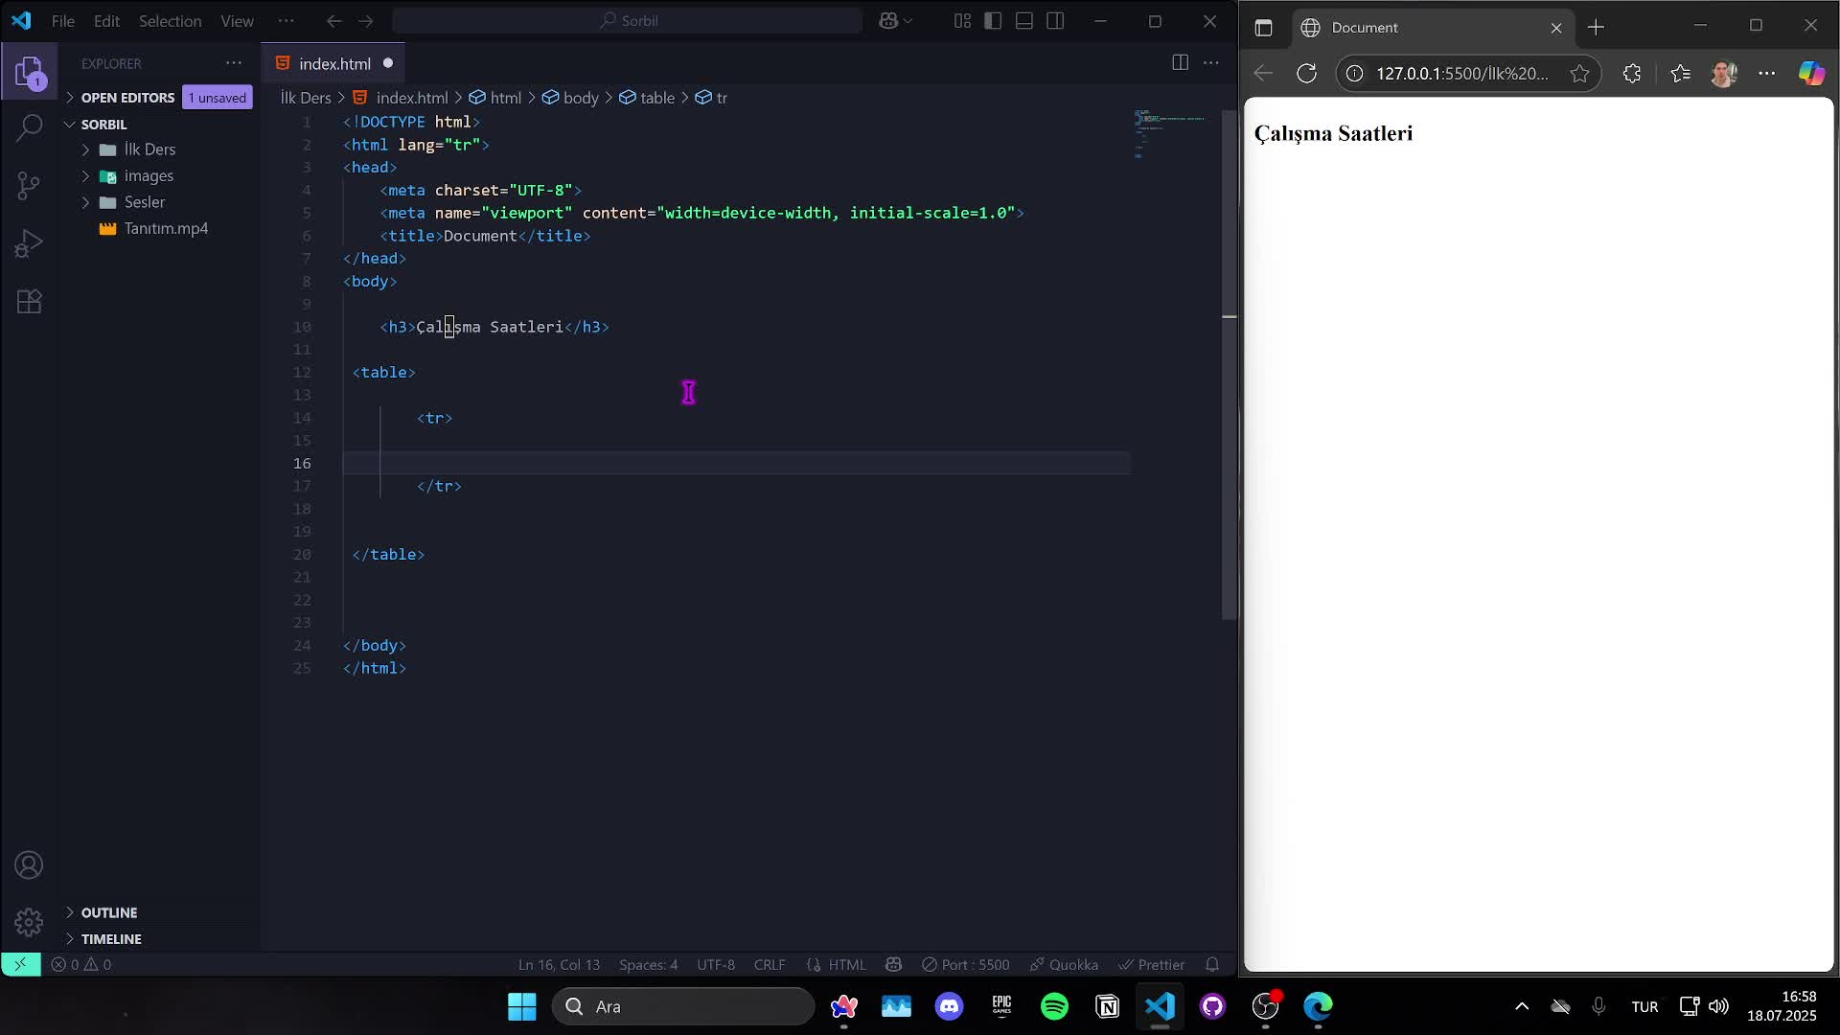1840x1035 pixels.
Task: Expand the İlk Ders folder
Action: click(149, 149)
